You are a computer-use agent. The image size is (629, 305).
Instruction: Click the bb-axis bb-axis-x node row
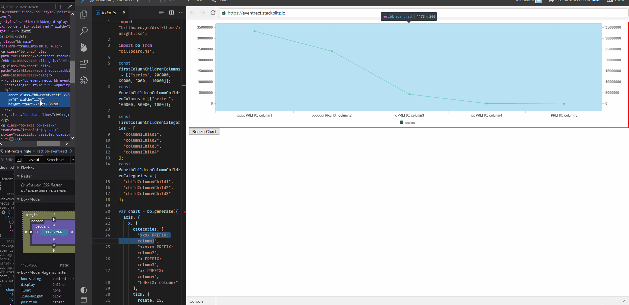[35, 132]
